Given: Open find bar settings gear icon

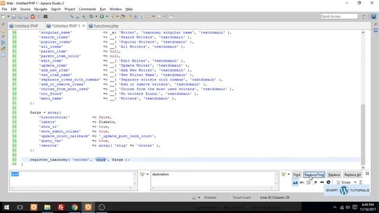Looking at the screenshot, I should click(x=329, y=182).
